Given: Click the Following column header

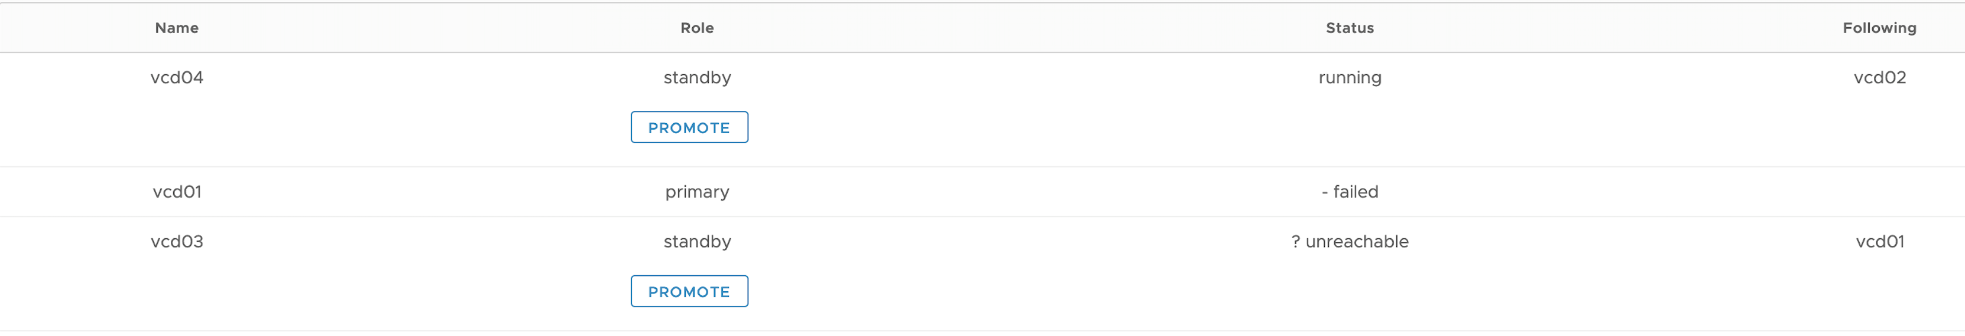Looking at the screenshot, I should [1879, 28].
